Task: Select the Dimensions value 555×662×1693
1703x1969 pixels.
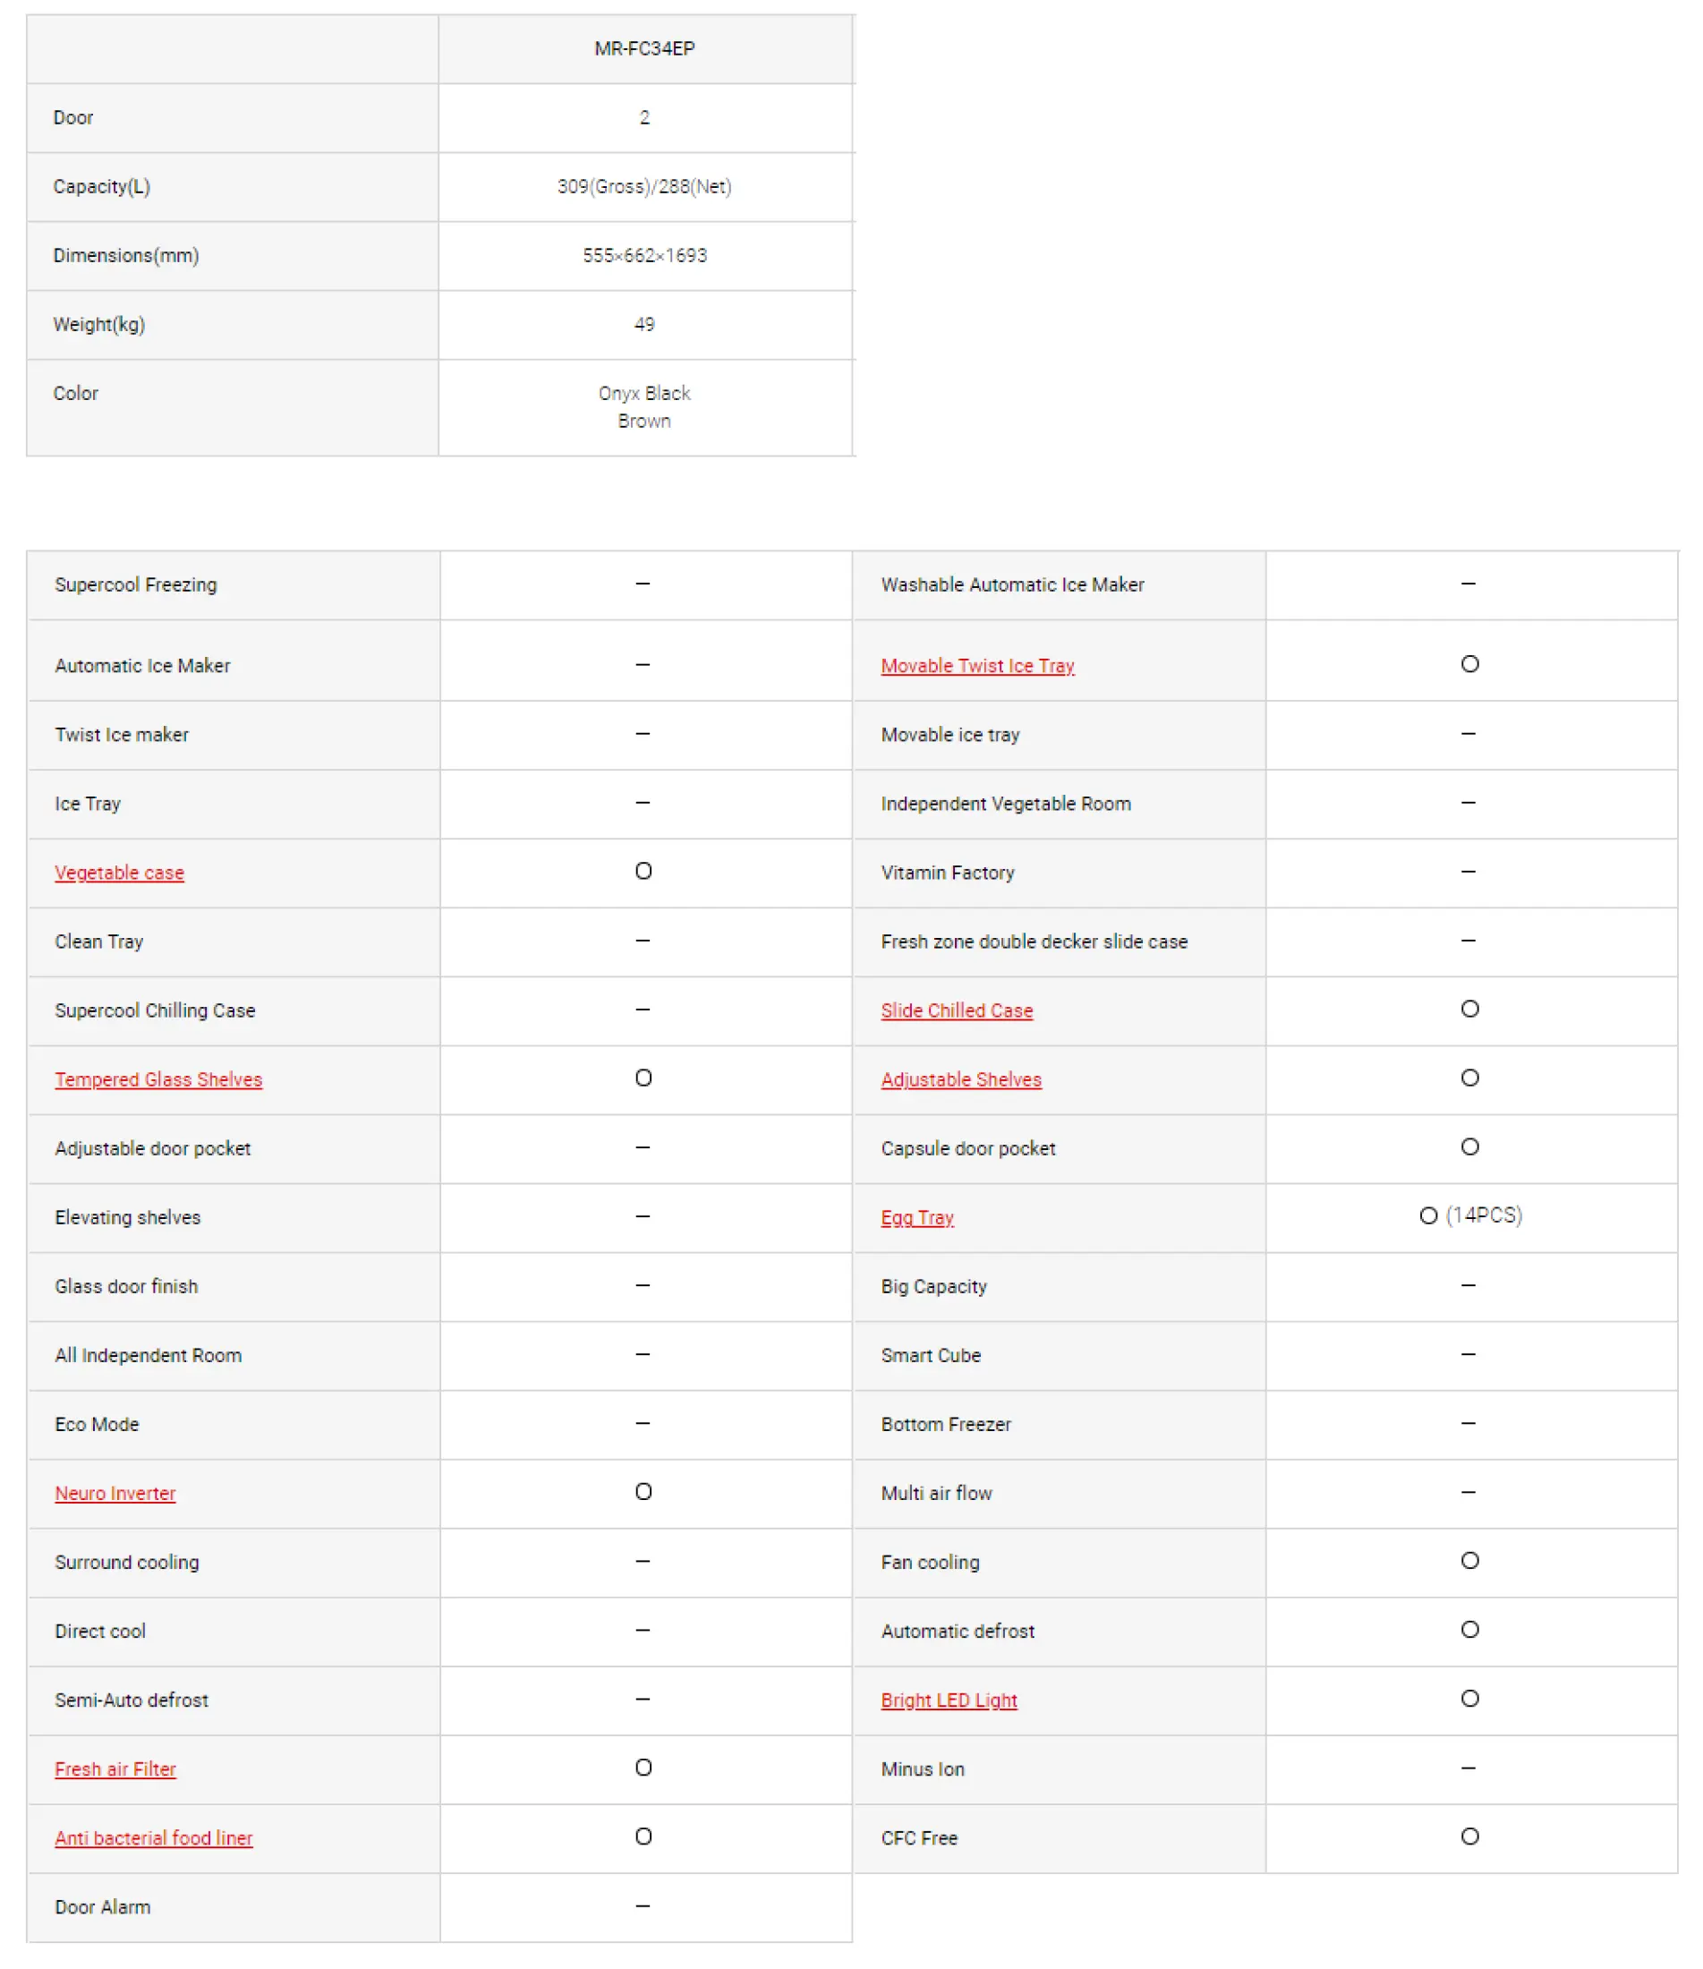Action: tap(644, 256)
